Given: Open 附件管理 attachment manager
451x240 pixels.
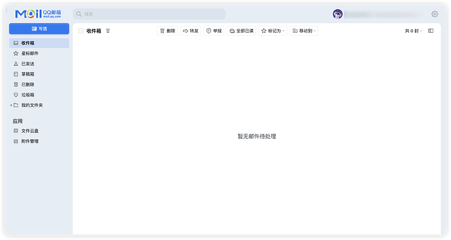Looking at the screenshot, I should click(x=39, y=142).
